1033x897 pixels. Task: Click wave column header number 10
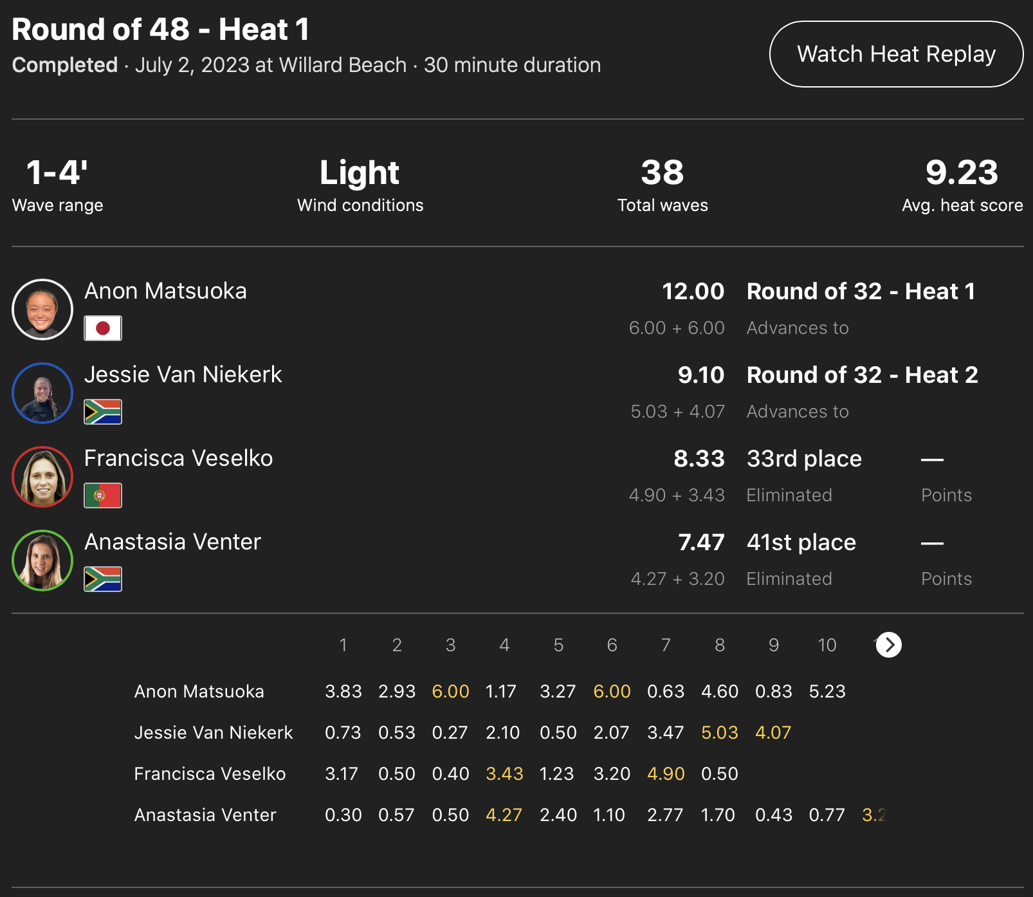827,645
